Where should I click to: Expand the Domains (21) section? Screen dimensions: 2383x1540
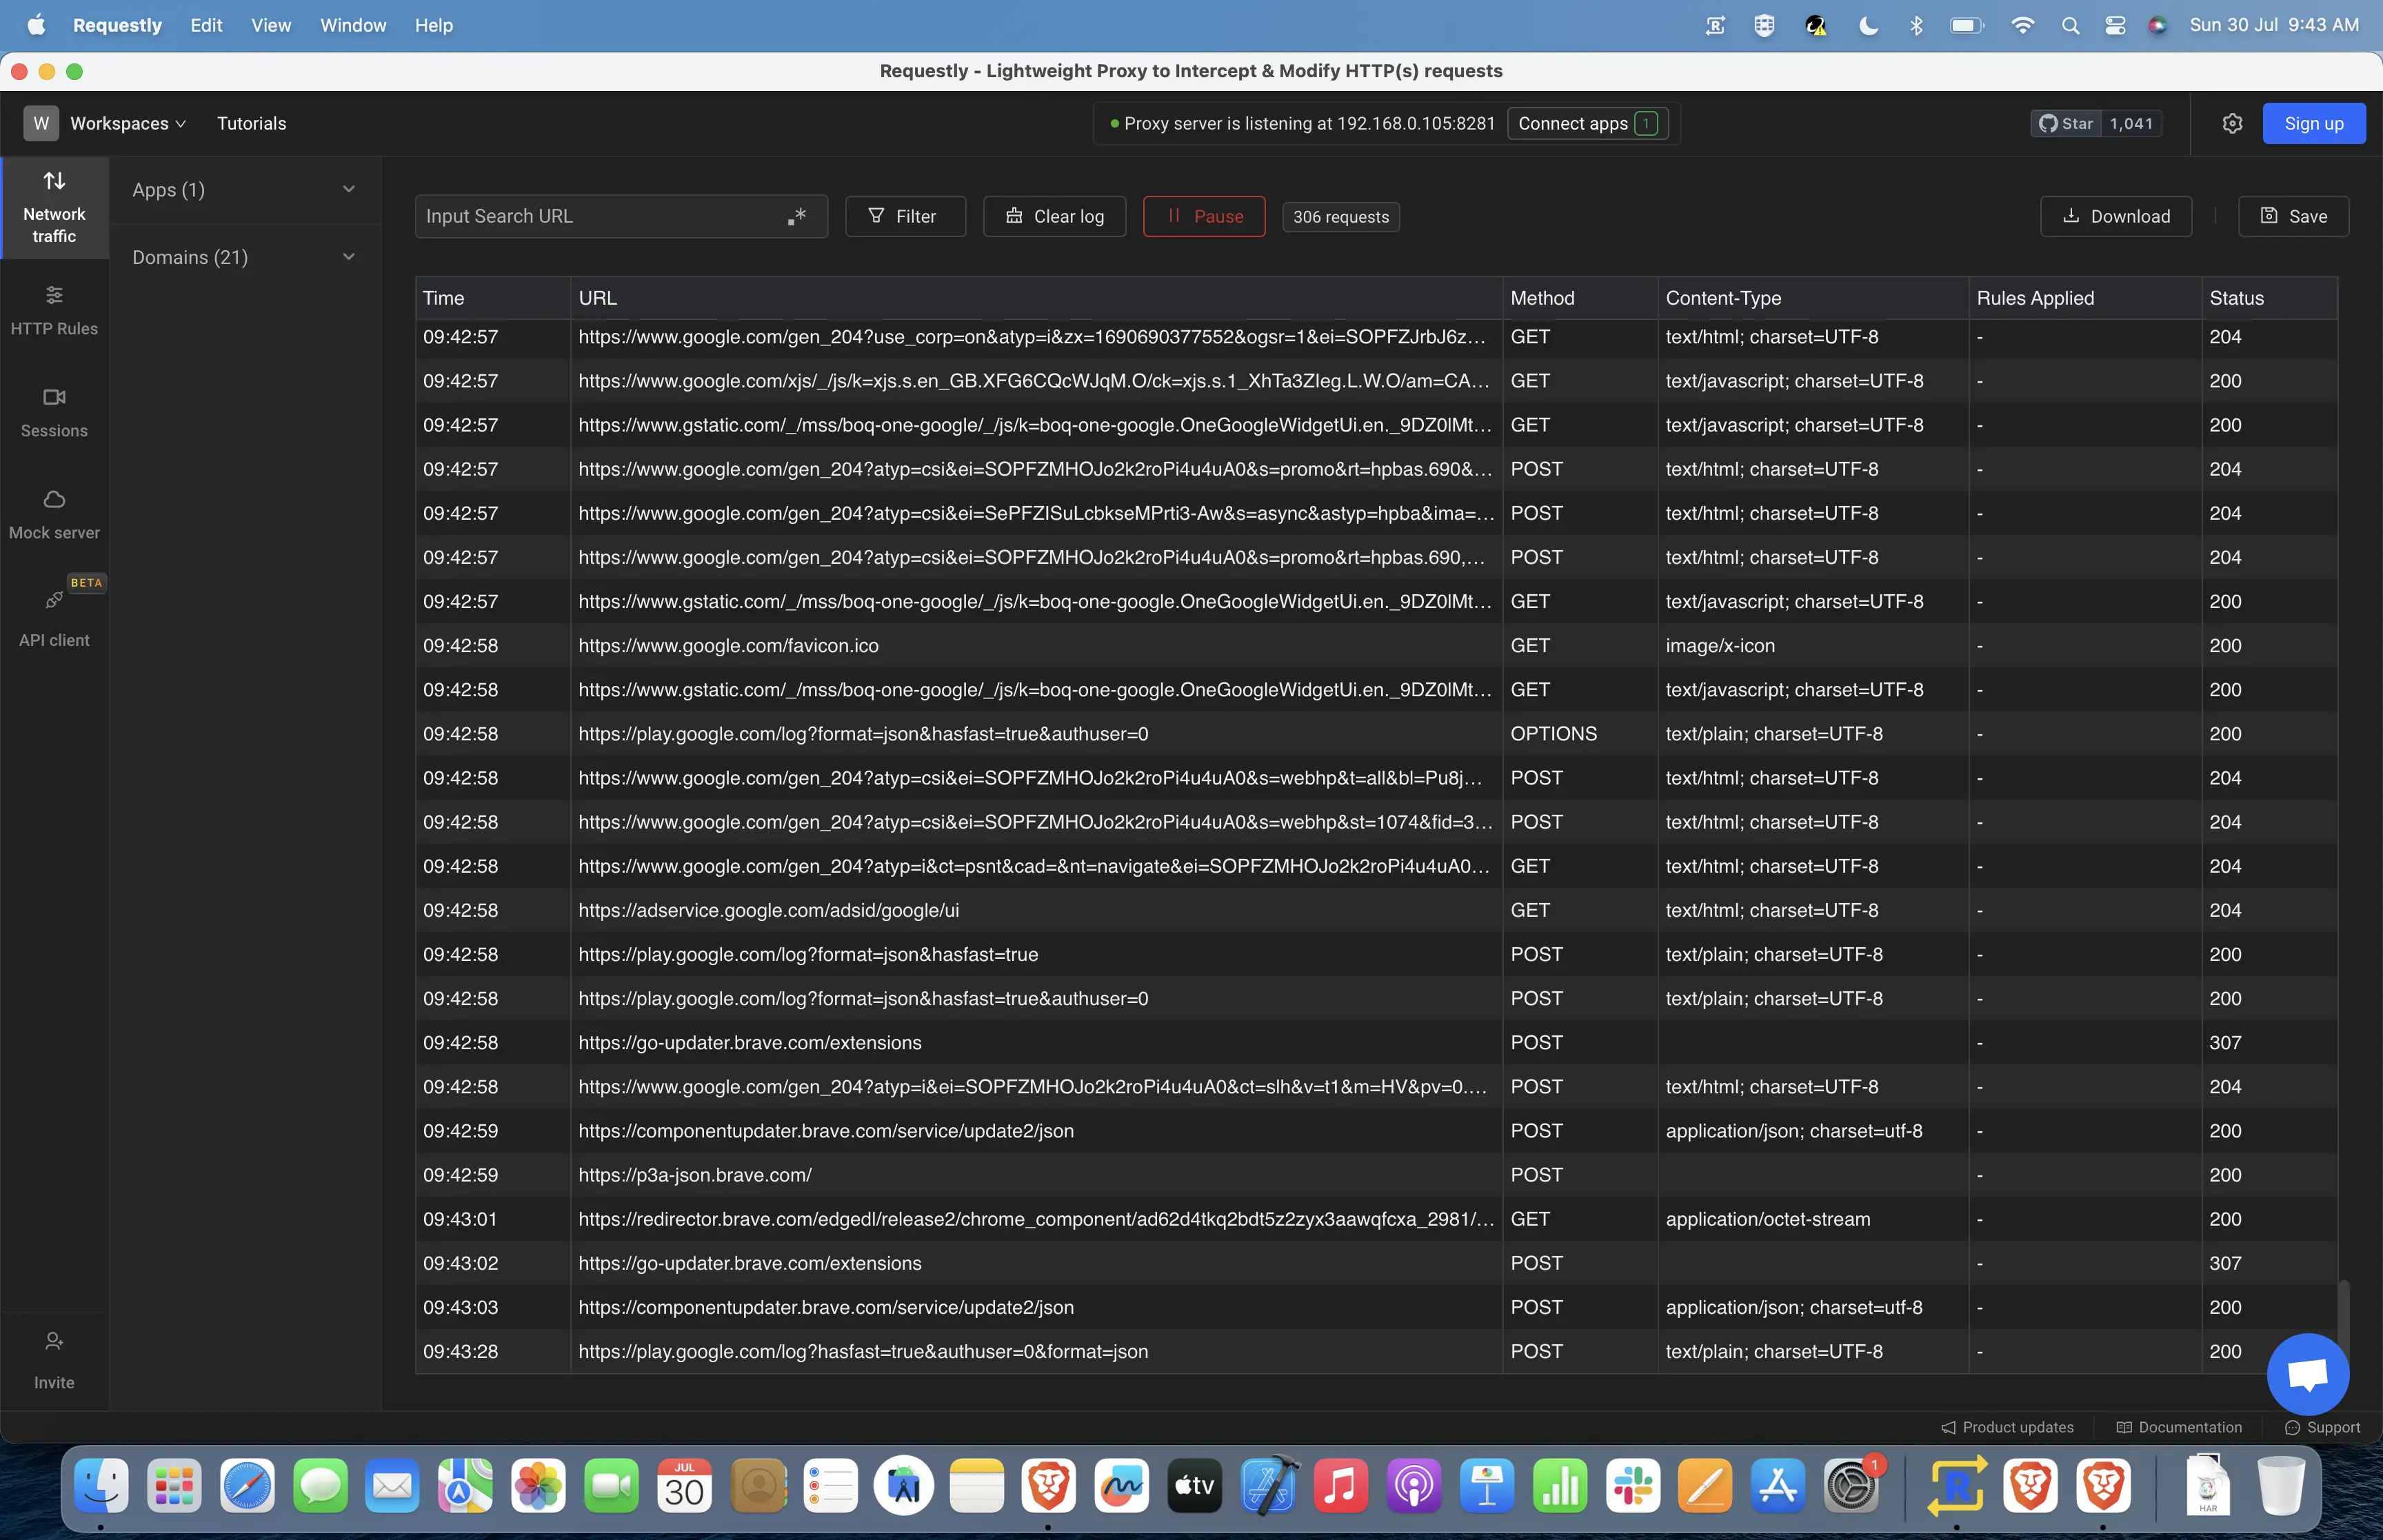[245, 257]
